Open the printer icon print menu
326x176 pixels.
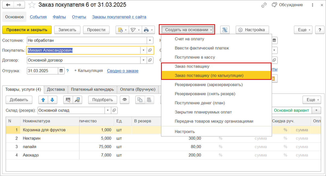(x=148, y=30)
